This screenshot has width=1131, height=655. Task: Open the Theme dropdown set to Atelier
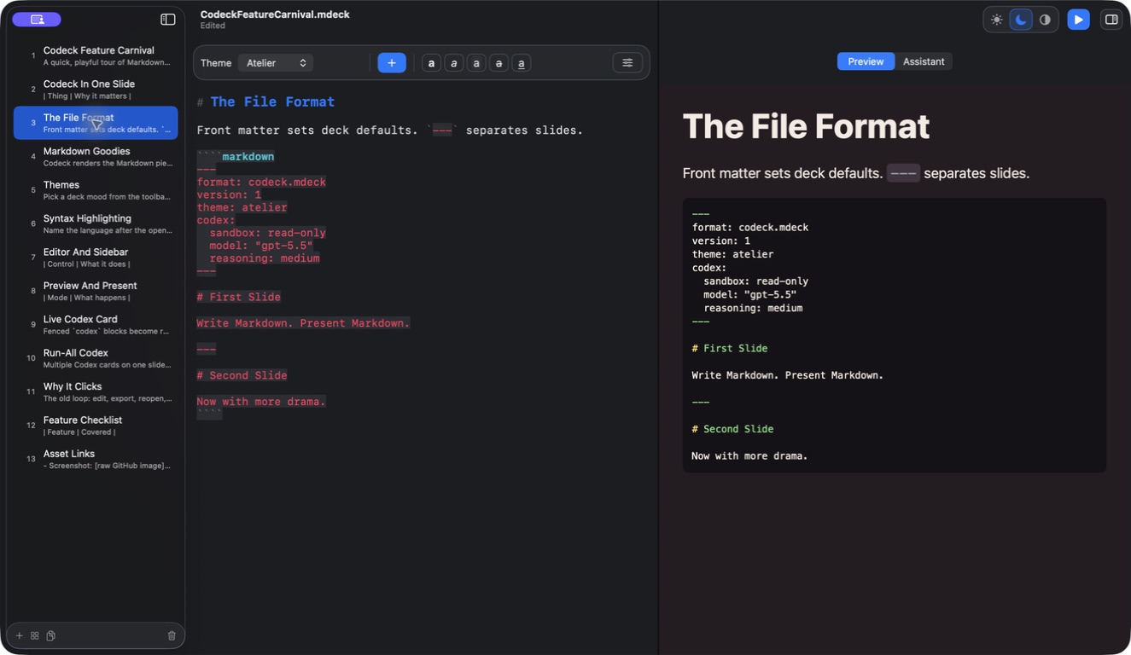click(x=275, y=63)
